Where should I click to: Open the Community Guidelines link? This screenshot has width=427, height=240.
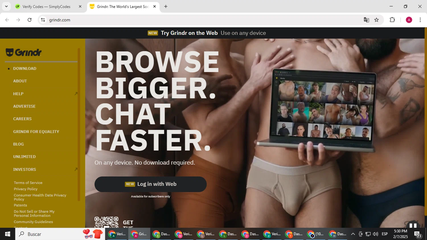pyautogui.click(x=33, y=222)
